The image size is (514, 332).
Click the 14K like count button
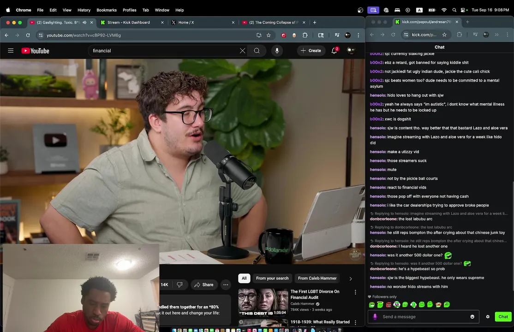(164, 285)
